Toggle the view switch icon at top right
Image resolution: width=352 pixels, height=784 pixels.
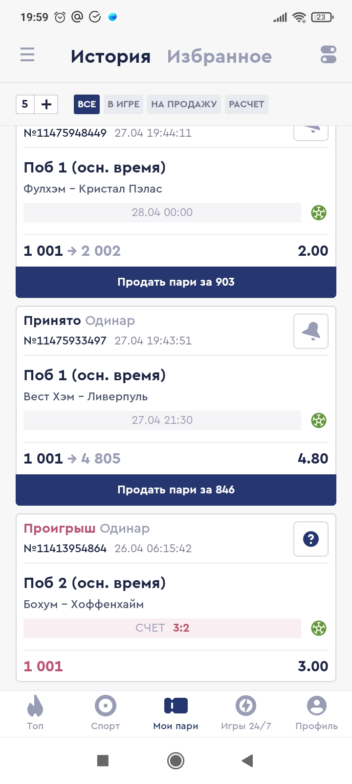[x=328, y=54]
